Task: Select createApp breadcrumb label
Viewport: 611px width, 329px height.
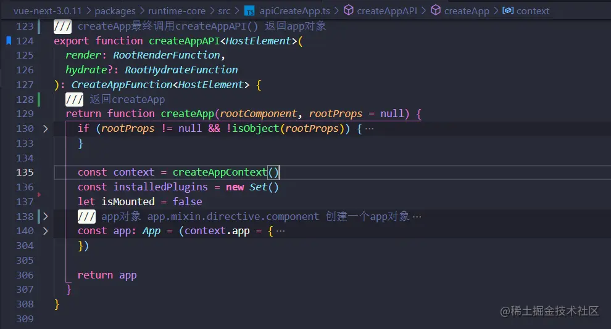Action: [467, 11]
